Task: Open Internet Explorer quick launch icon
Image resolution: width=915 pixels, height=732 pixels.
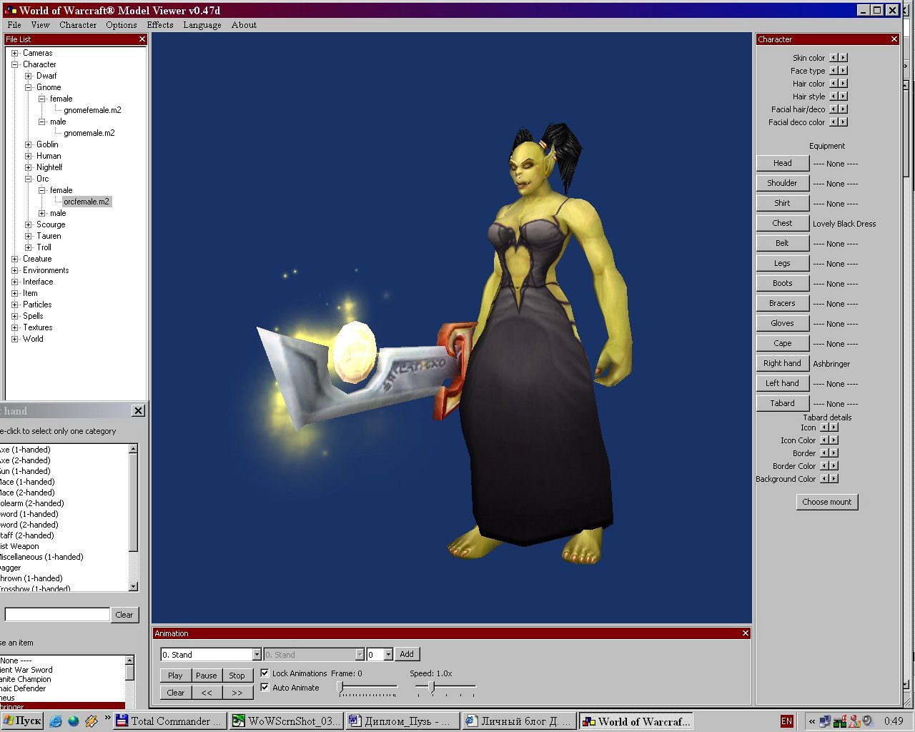Action: [55, 721]
